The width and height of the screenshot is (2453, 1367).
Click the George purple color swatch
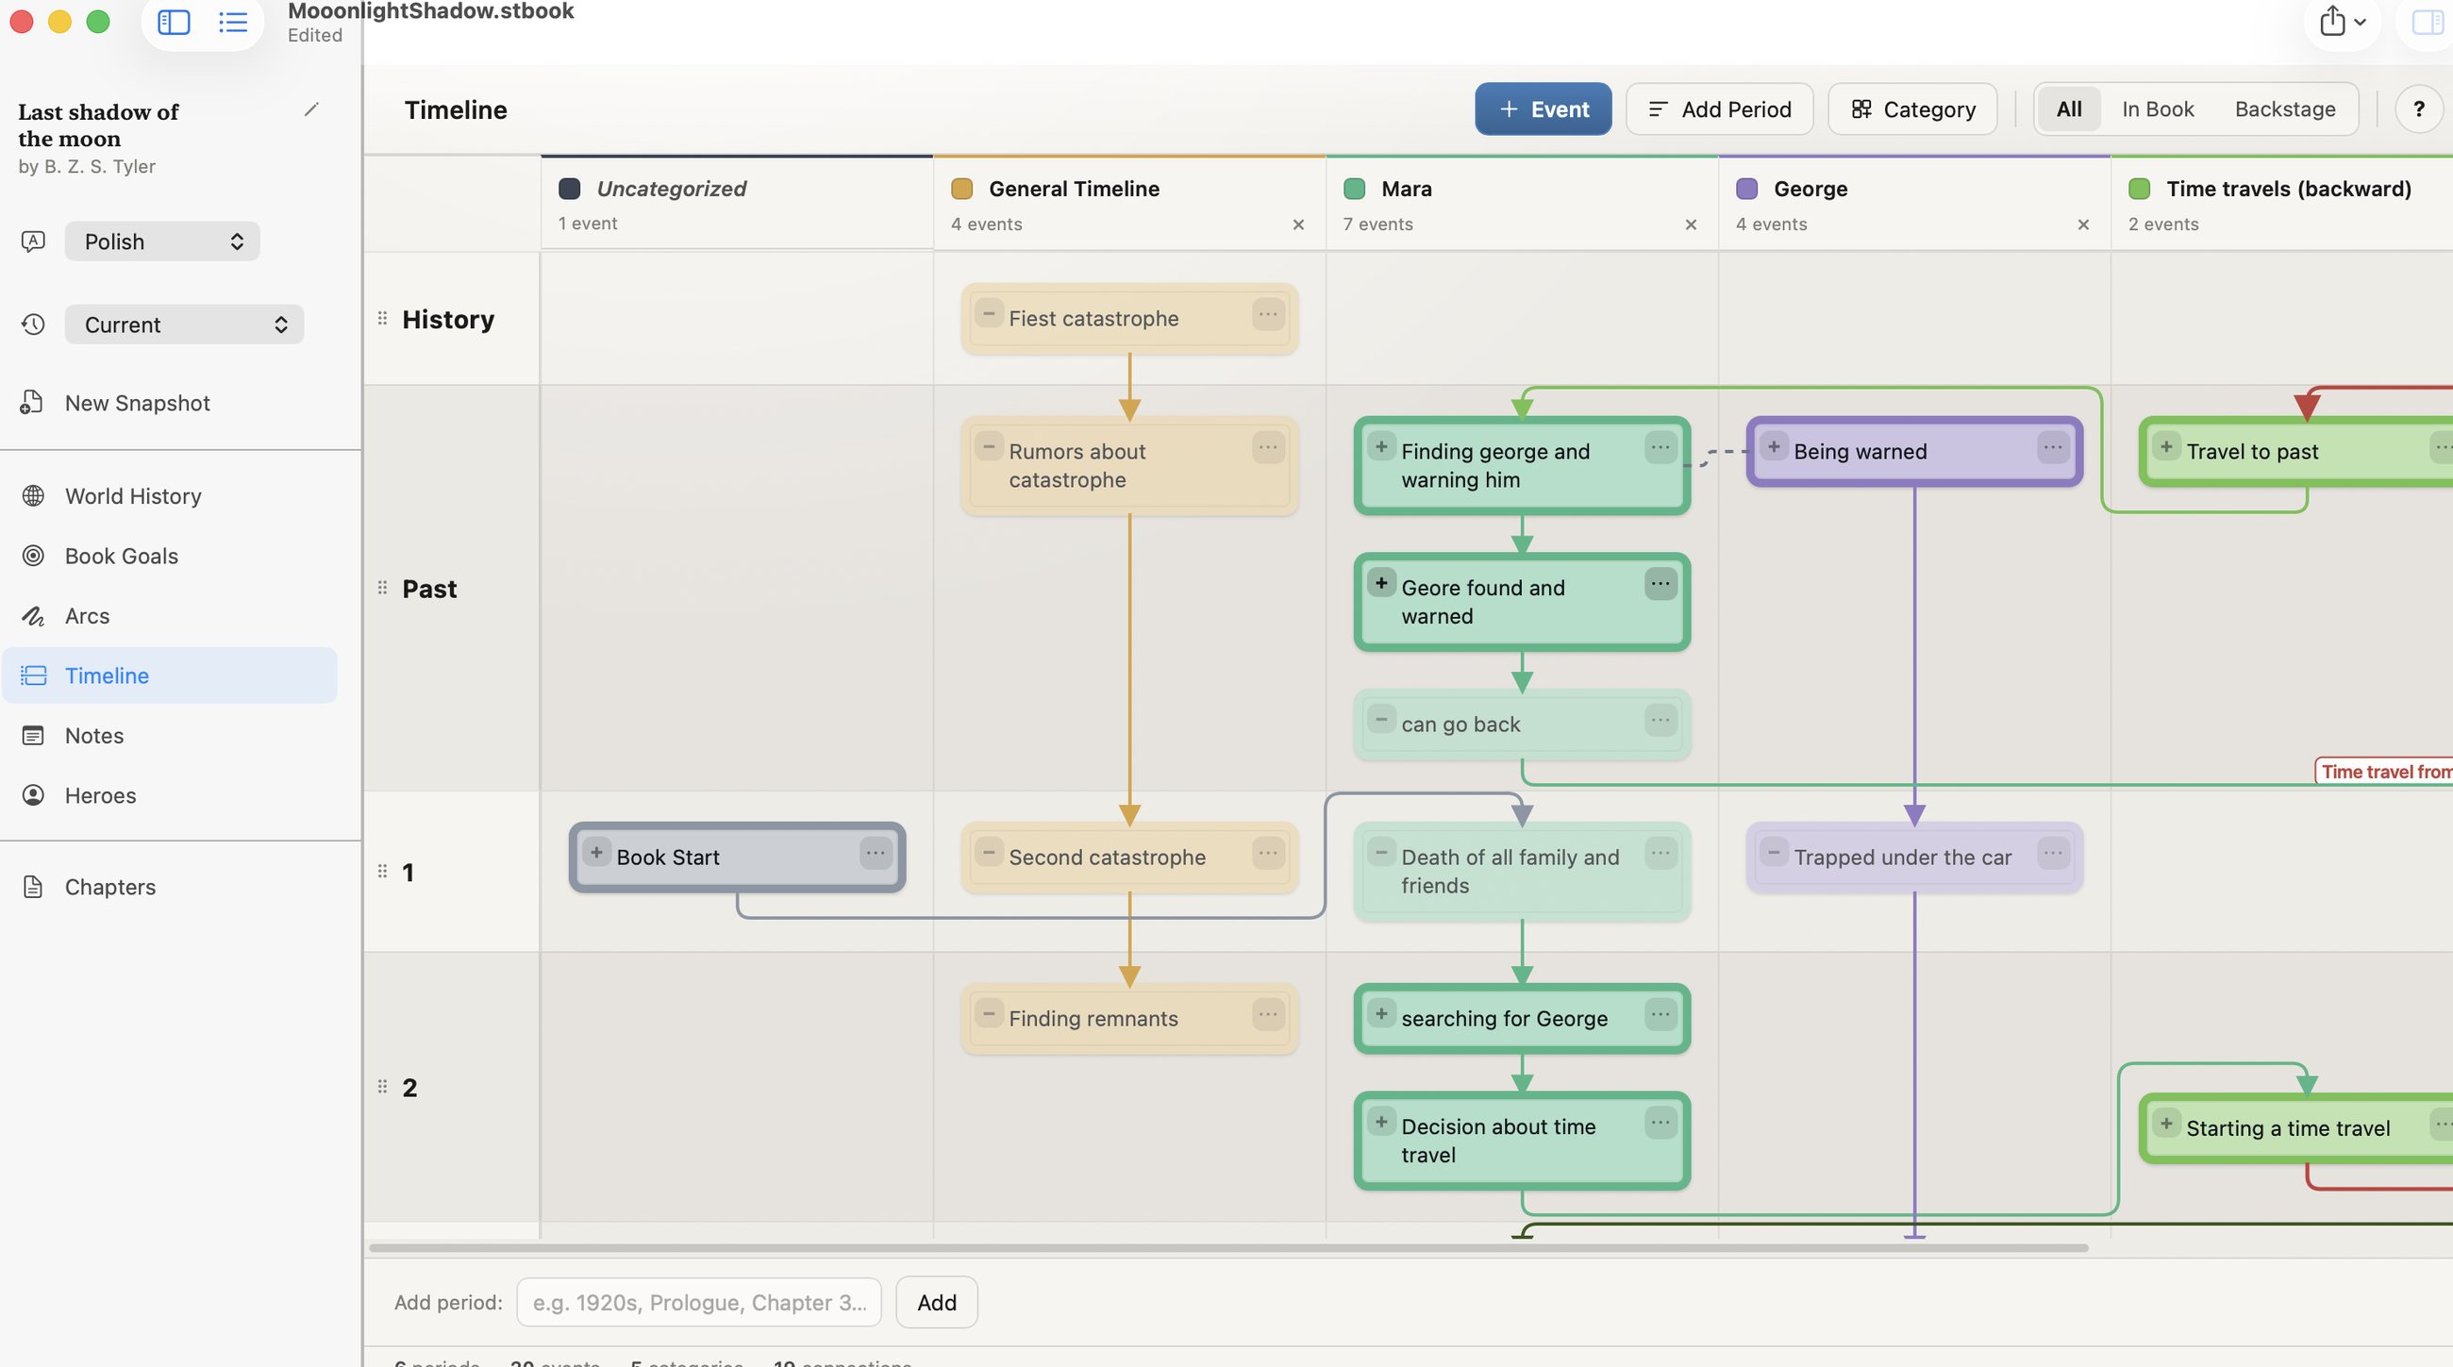coord(1745,189)
